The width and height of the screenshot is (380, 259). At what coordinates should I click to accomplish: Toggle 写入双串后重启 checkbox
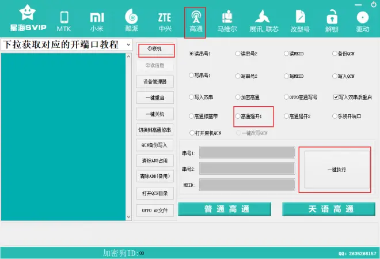[352, 97]
